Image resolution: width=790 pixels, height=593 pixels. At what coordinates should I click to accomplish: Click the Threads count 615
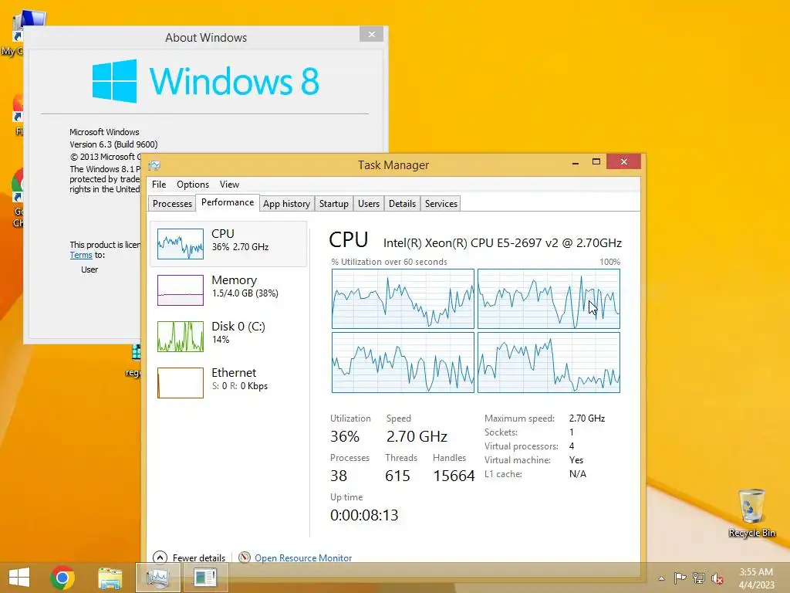coord(397,476)
